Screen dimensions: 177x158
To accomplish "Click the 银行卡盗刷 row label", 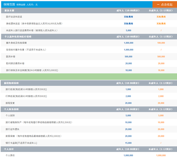I will (x=21, y=143).
